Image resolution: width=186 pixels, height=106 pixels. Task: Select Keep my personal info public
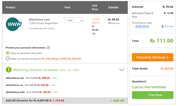(x=8, y=53)
